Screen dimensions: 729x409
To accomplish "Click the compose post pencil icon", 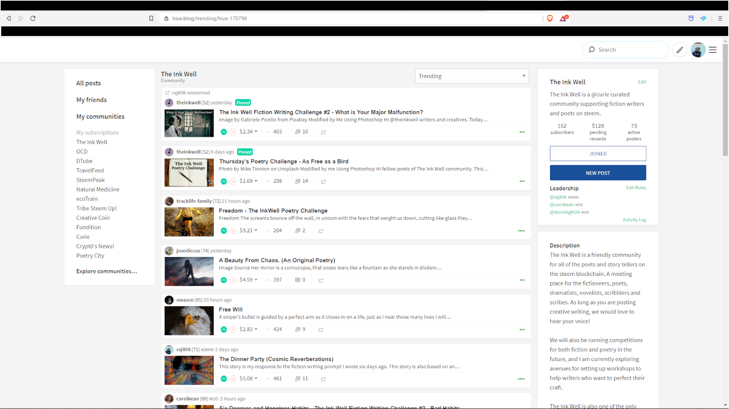I will pos(679,50).
